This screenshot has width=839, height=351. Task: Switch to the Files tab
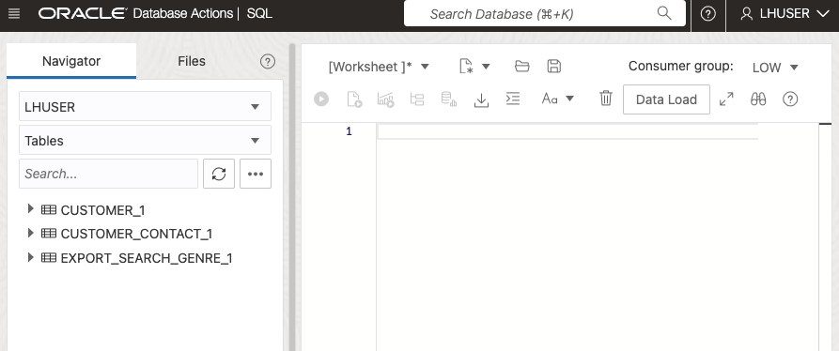[192, 61]
